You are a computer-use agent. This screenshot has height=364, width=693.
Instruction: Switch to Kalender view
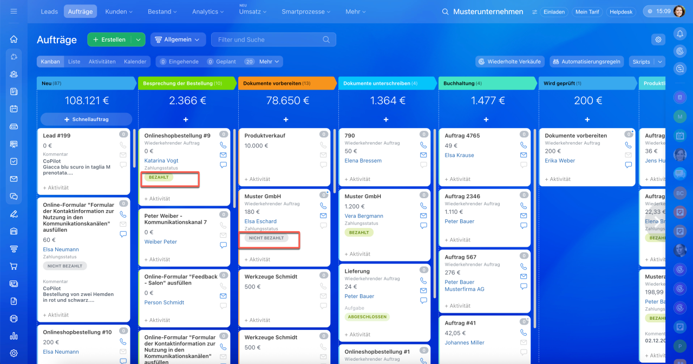[x=135, y=62]
